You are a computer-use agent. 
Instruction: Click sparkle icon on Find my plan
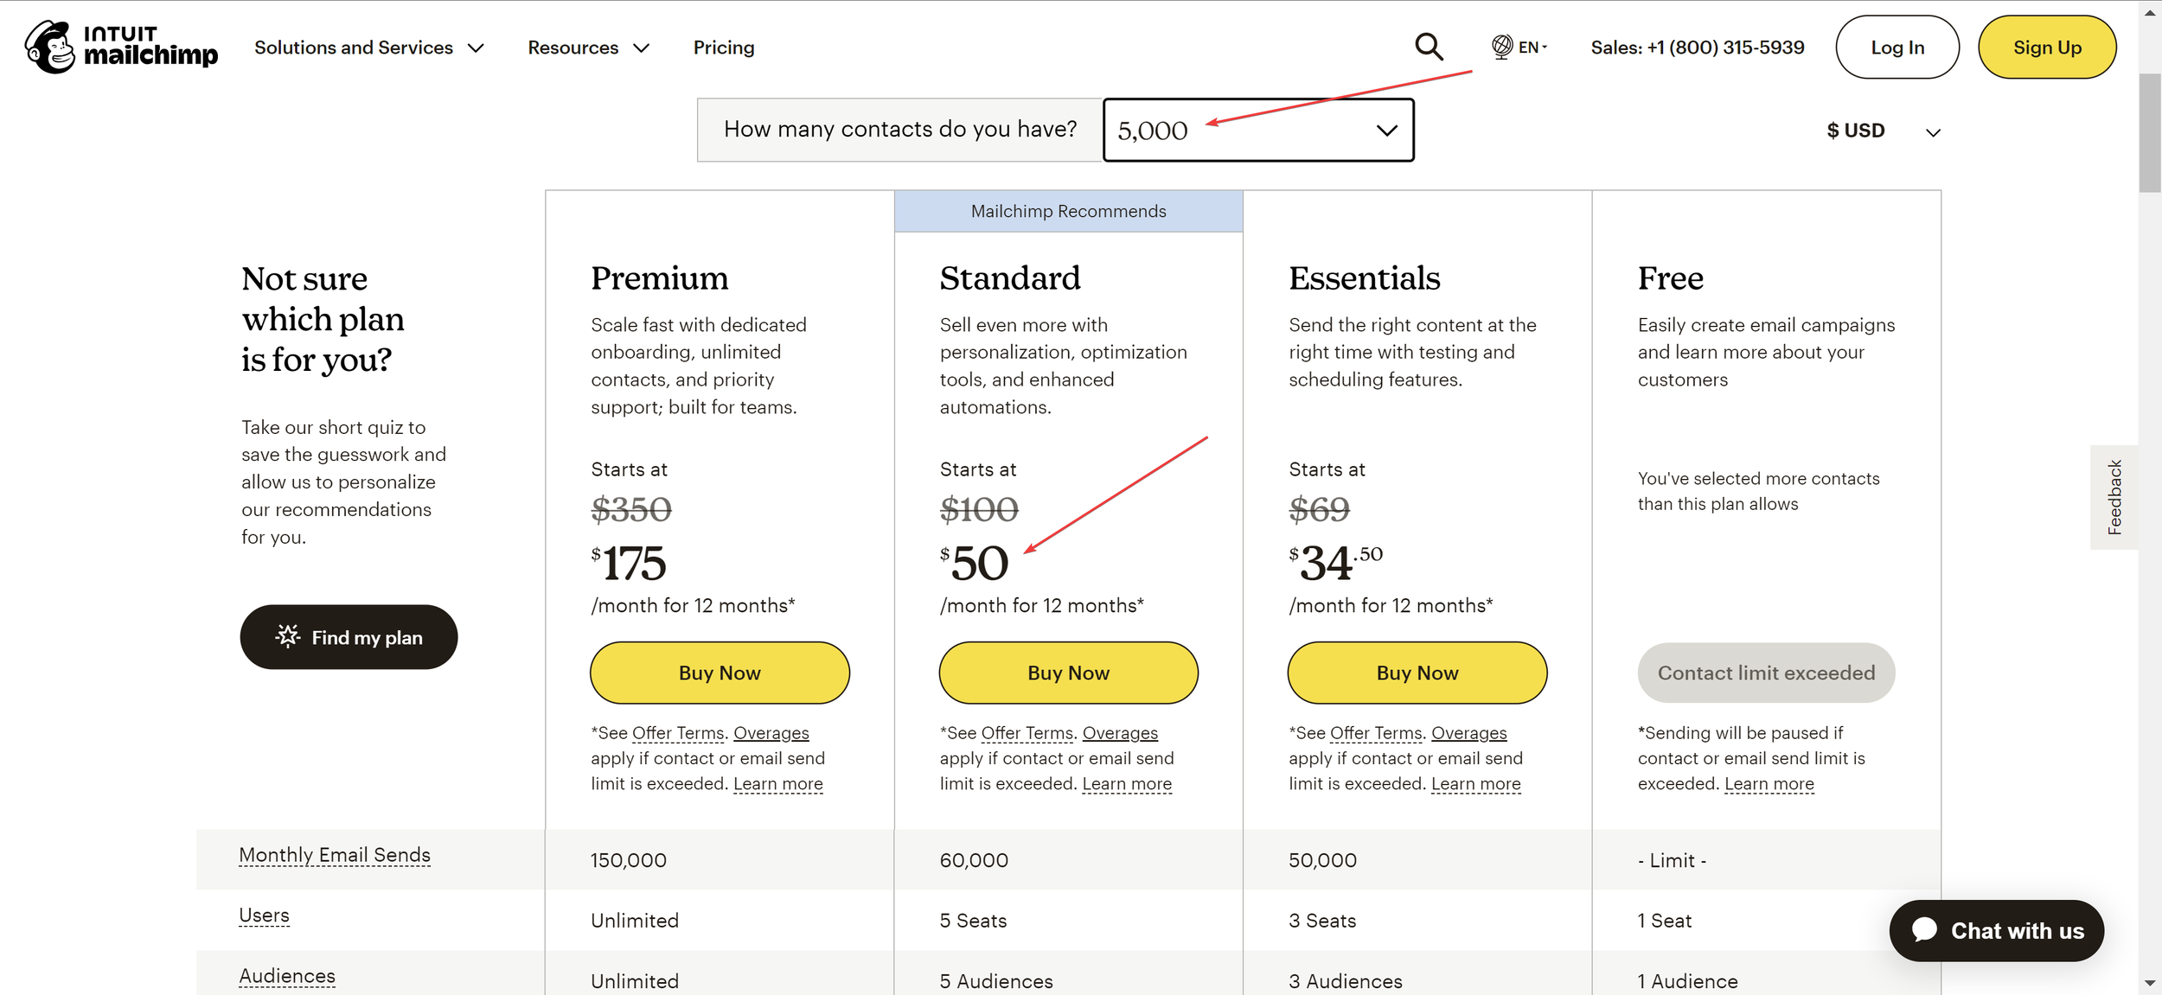click(x=288, y=636)
